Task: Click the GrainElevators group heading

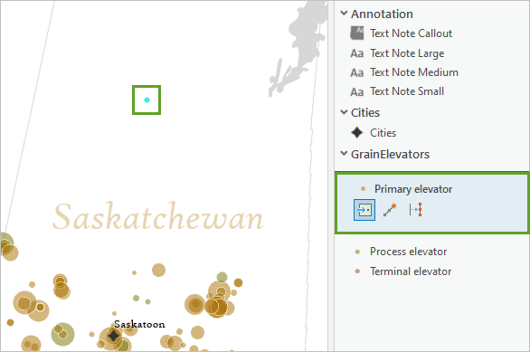Action: point(390,154)
